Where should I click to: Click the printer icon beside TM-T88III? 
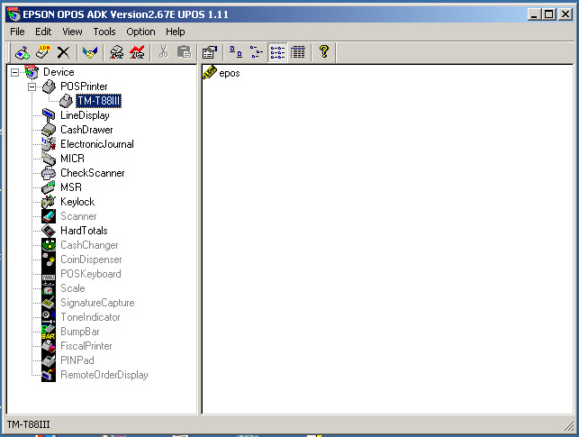[67, 101]
